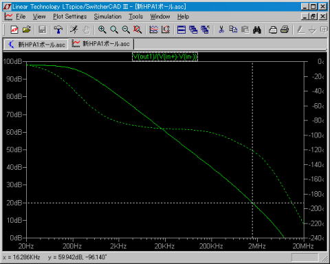Click the V(out1)/(V(in+)-V(in-)) trace label
The width and height of the screenshot is (330, 264).
(165, 56)
